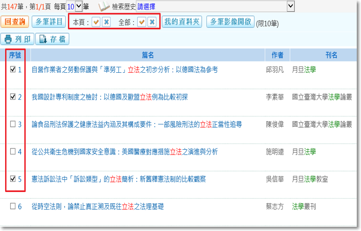Open article 憲法訴訟法中「訴訟類型」的立法簡析
Viewport: 361px width, 231px height.
(118, 179)
